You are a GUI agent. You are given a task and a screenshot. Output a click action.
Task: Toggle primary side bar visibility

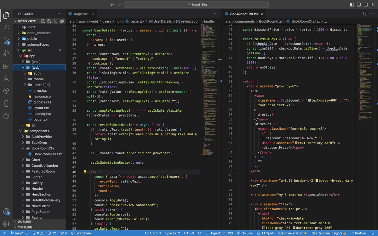pos(352,5)
